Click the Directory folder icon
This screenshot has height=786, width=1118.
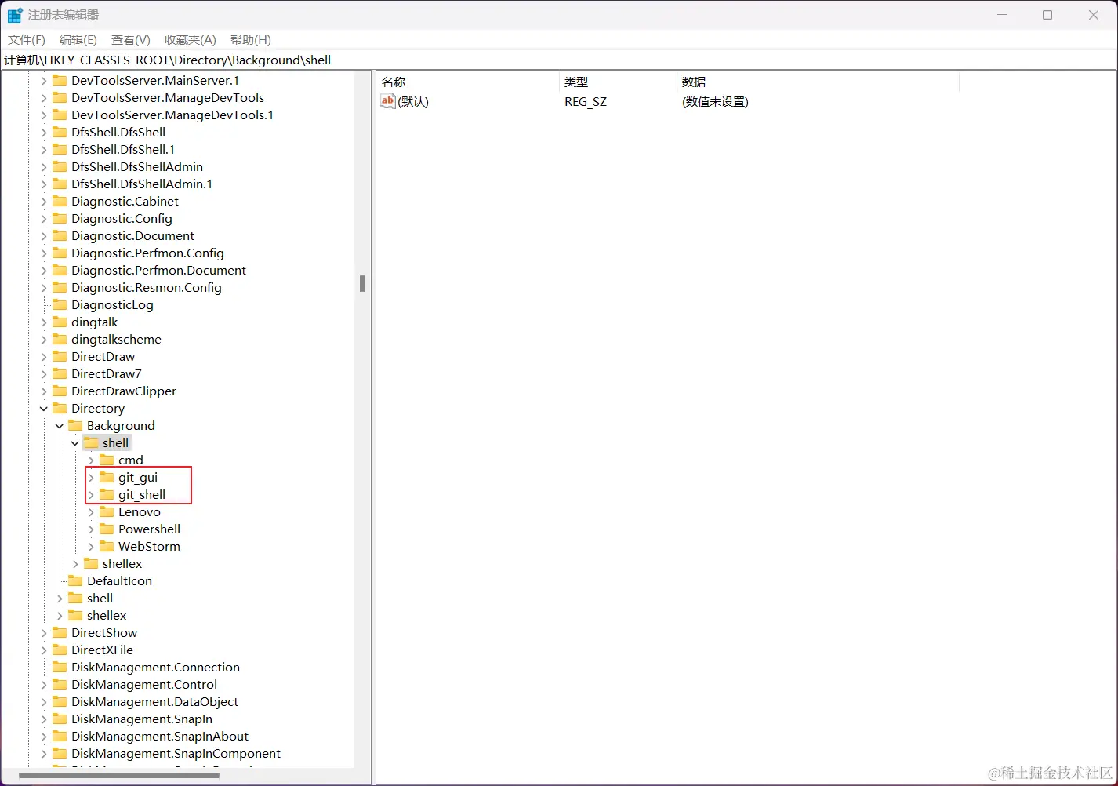(x=60, y=408)
